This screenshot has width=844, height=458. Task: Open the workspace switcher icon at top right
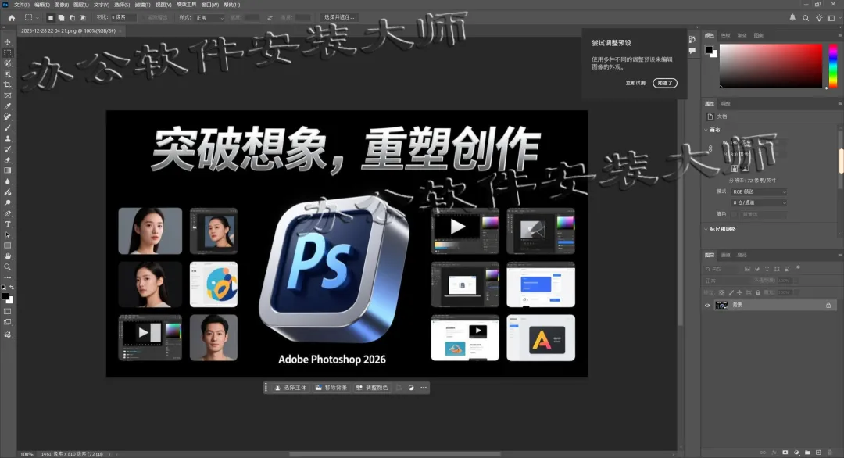[831, 18]
